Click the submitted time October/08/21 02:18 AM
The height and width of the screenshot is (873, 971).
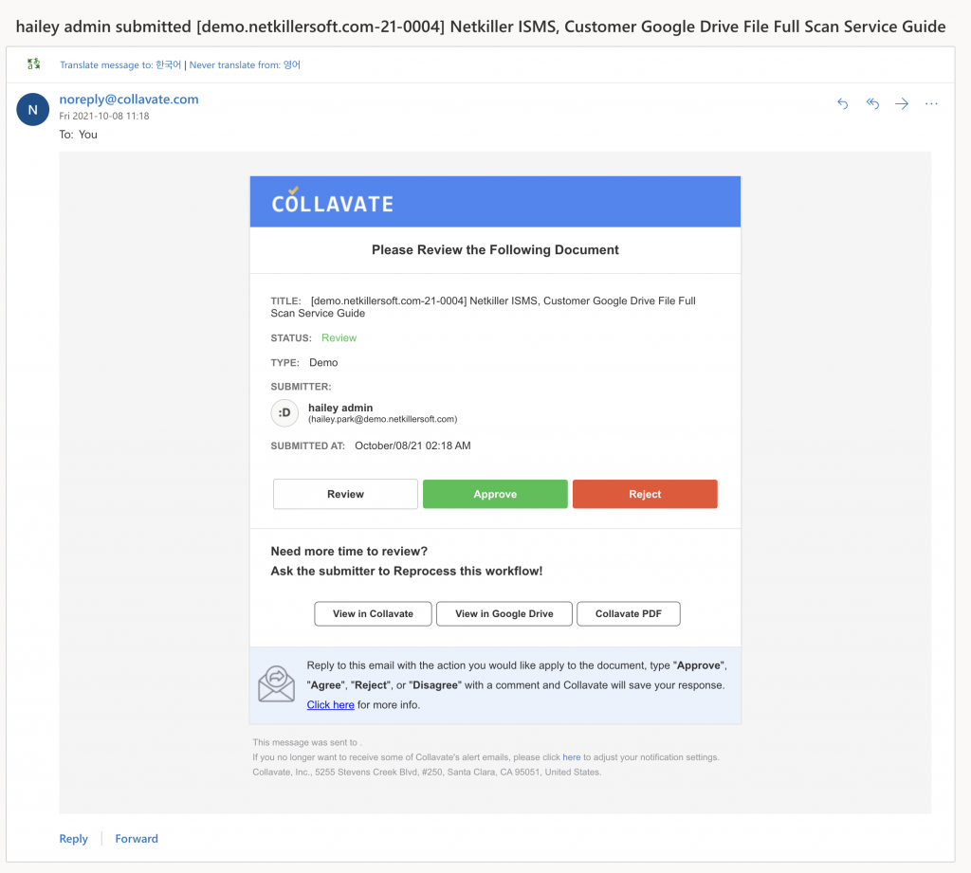click(412, 446)
